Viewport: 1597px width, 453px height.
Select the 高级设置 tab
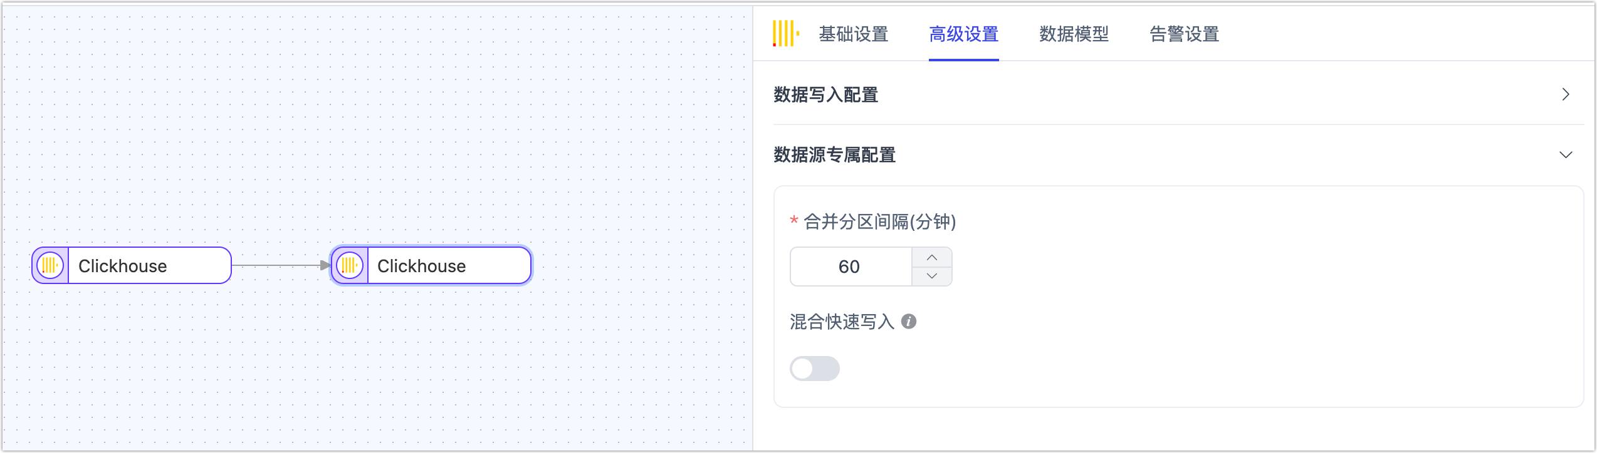click(963, 34)
